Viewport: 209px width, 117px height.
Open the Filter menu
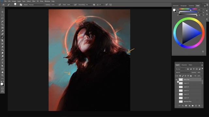point(34,1)
